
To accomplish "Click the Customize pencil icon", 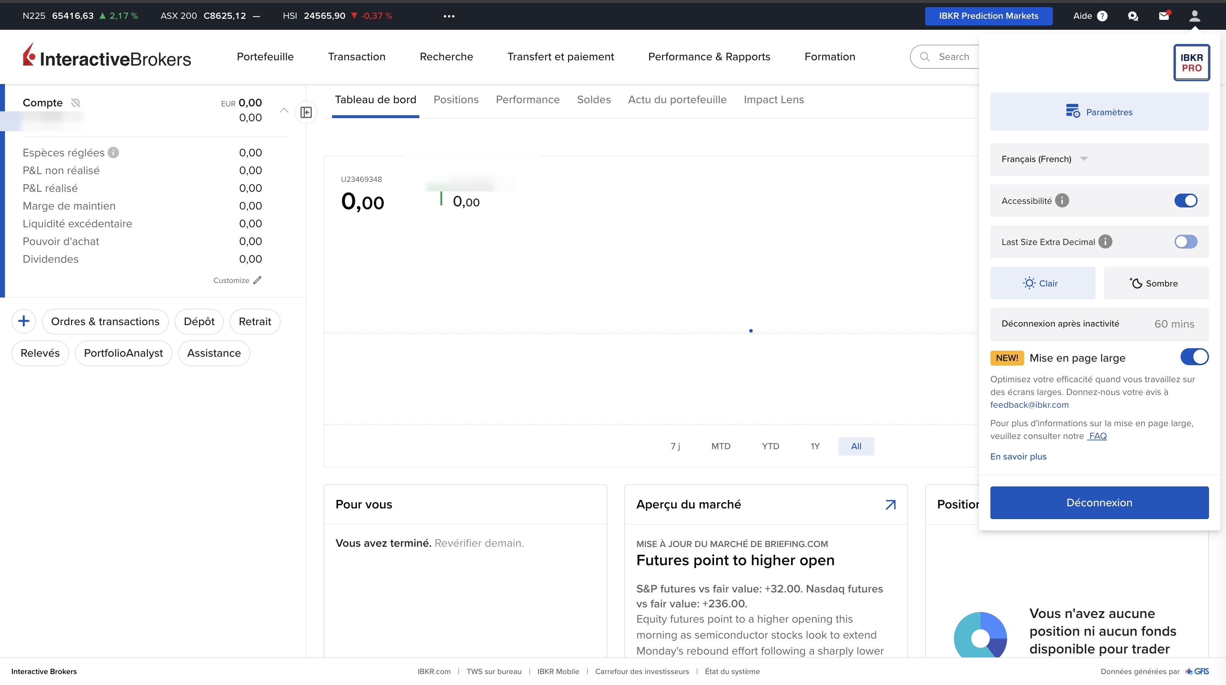I will (x=258, y=280).
